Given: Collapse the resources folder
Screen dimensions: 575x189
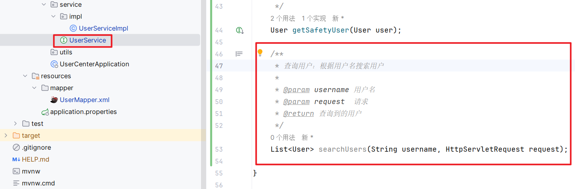Looking at the screenshot, I should (x=25, y=76).
